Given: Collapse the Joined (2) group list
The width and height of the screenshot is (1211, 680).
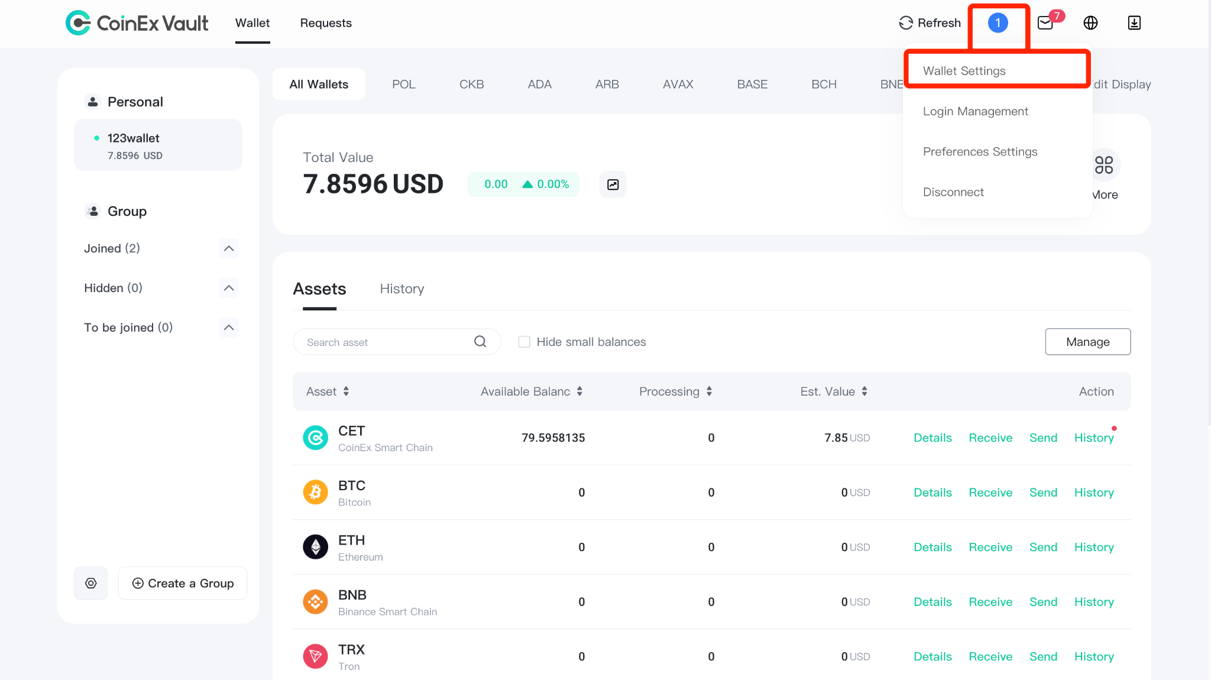Looking at the screenshot, I should click(x=229, y=248).
